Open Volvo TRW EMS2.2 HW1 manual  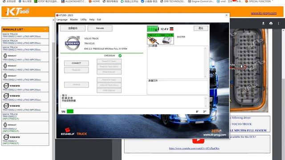pos(25,87)
